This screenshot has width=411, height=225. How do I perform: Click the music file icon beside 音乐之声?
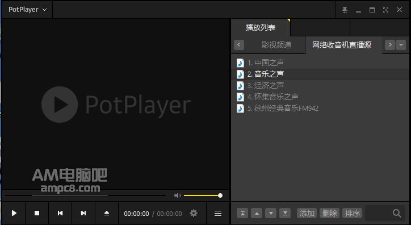[x=240, y=74]
